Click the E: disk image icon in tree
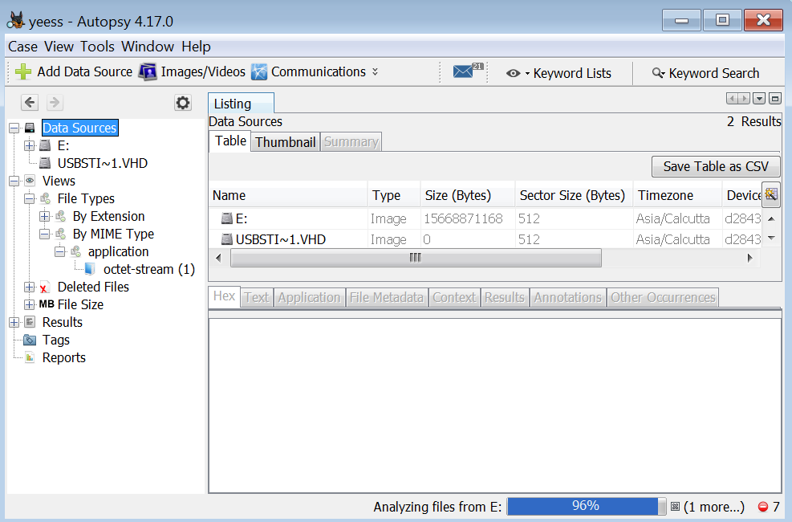Image resolution: width=792 pixels, height=522 pixels. (45, 145)
